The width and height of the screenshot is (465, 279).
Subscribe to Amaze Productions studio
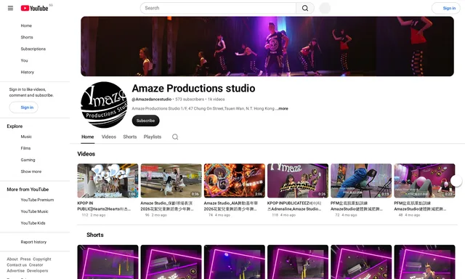point(145,121)
